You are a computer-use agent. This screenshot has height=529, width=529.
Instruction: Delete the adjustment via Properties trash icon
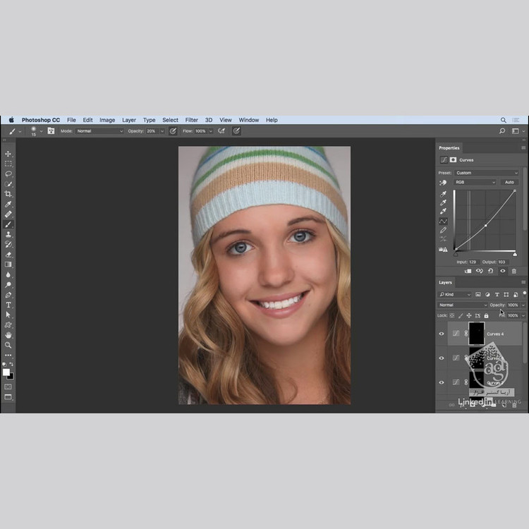(513, 271)
